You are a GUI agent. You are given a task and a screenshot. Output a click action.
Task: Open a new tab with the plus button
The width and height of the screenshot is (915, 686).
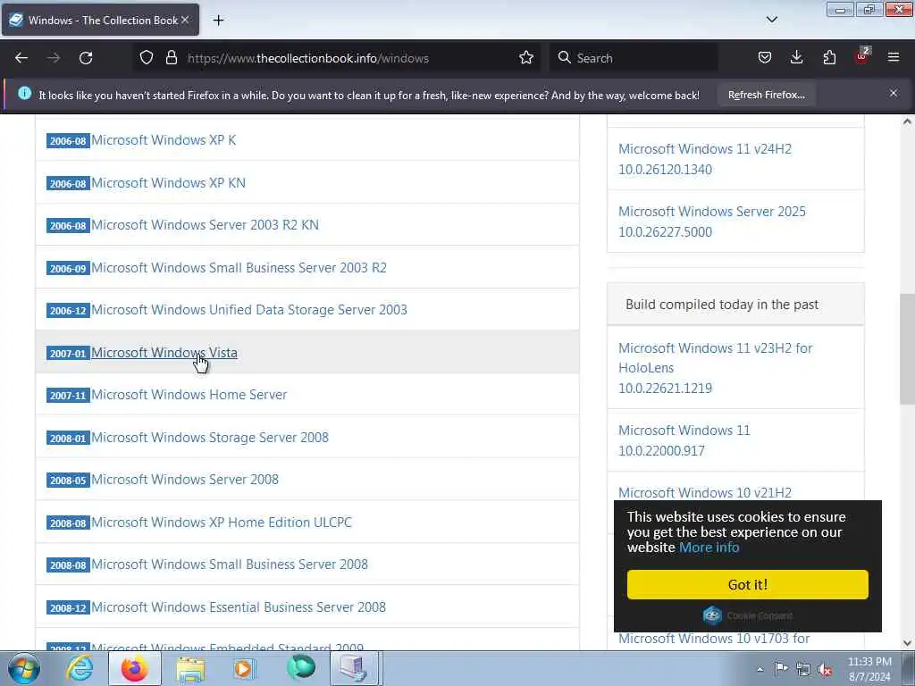coord(218,21)
